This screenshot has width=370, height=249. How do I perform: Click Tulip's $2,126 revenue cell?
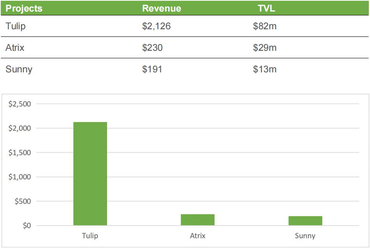point(156,26)
